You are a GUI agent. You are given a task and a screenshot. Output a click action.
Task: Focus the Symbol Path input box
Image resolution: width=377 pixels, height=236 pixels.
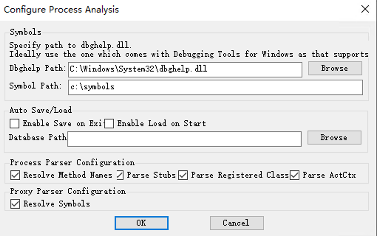point(215,87)
